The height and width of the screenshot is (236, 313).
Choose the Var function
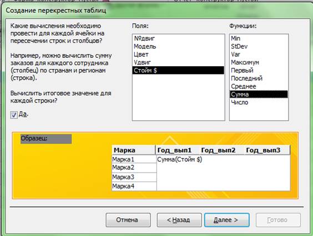[259, 55]
